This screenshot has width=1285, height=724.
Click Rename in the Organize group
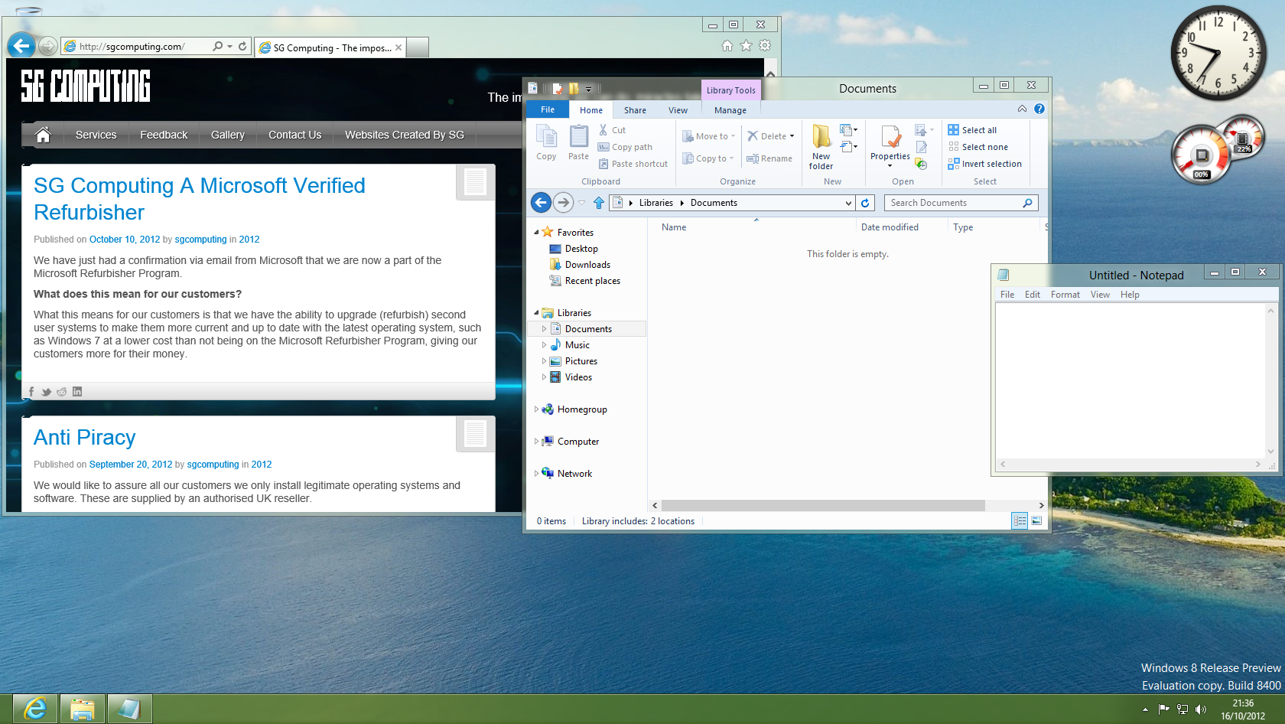(769, 158)
